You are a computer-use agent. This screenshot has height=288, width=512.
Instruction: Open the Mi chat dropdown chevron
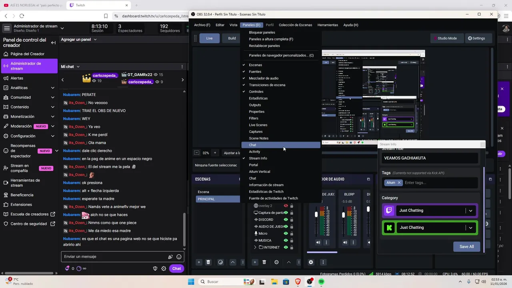tap(78, 67)
